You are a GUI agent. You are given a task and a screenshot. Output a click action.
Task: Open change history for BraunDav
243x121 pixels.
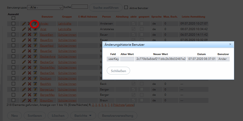35,100
